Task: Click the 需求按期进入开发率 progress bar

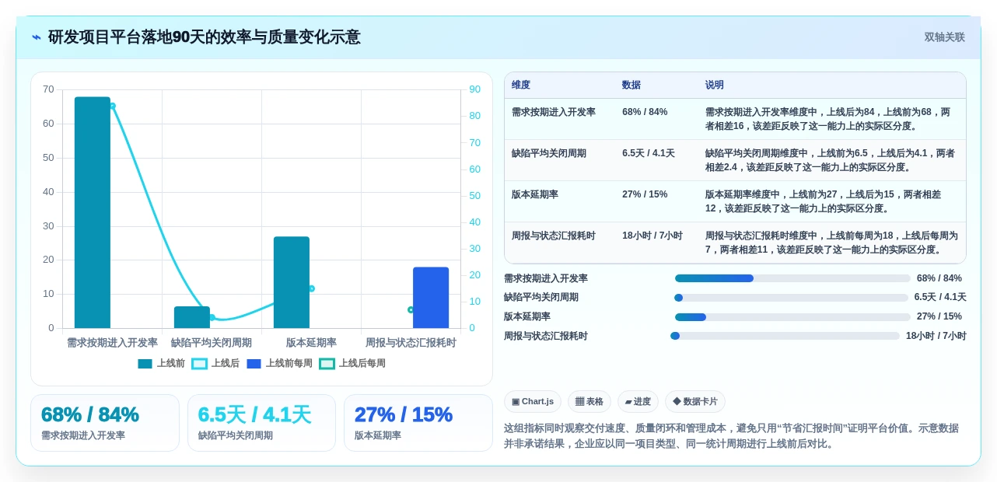Action: pos(792,278)
